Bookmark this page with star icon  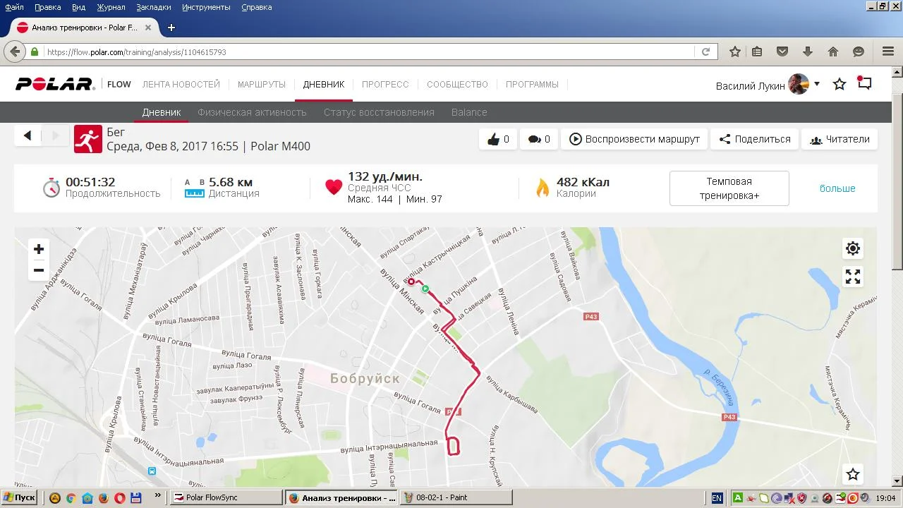click(735, 52)
